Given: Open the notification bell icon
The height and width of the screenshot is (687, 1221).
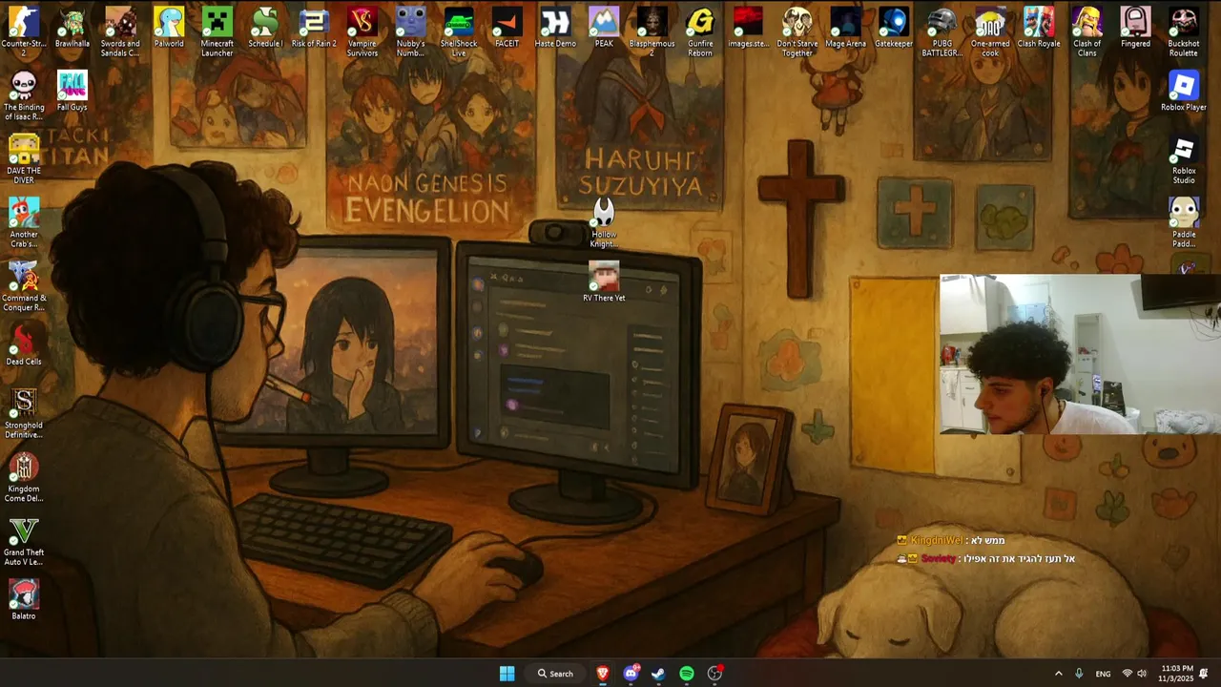Looking at the screenshot, I should pos(1204,674).
